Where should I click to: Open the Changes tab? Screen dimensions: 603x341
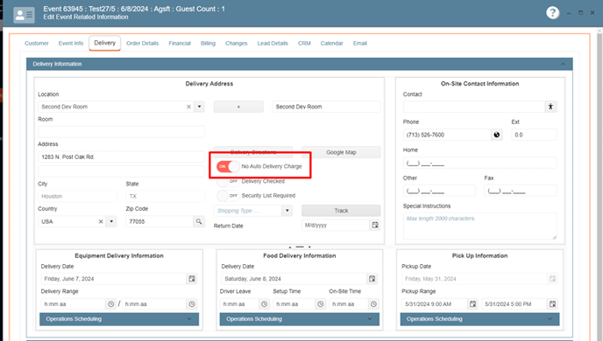point(236,44)
